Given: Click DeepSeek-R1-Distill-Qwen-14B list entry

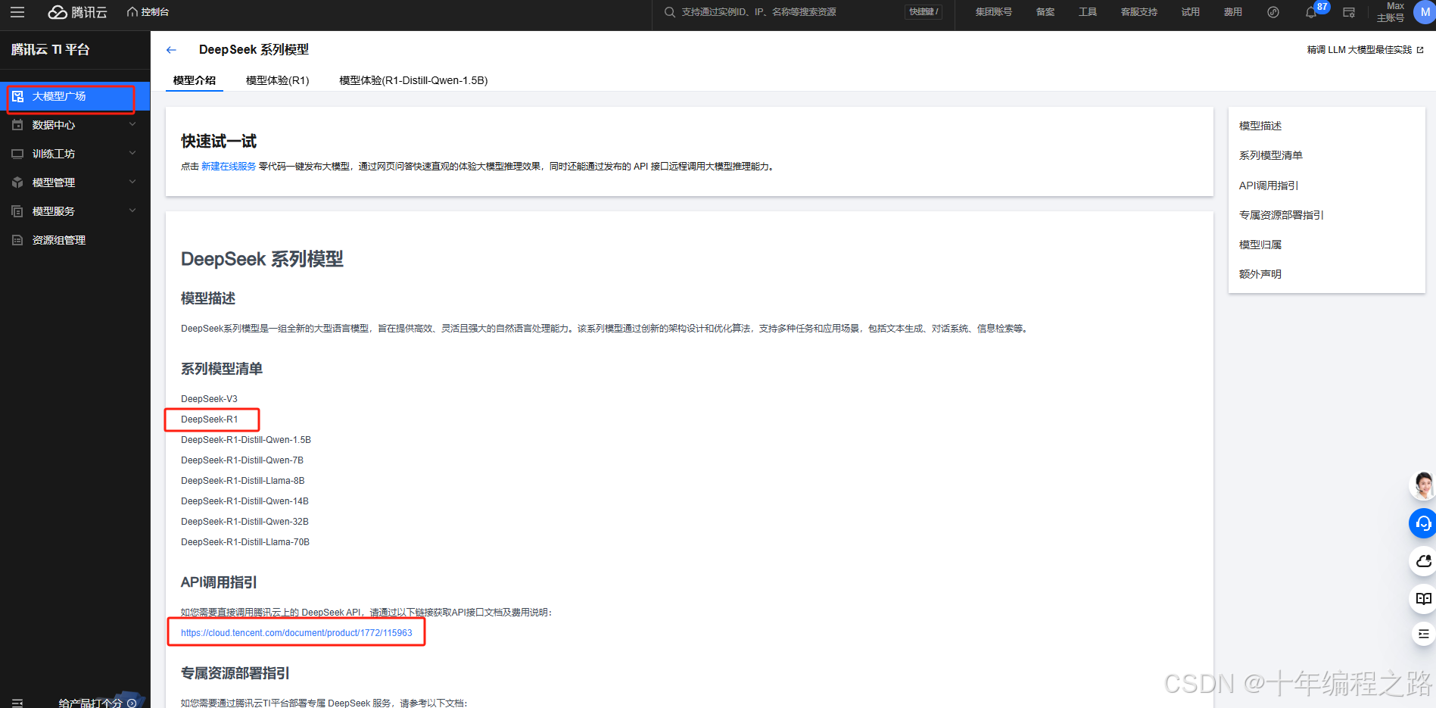Looking at the screenshot, I should coord(245,501).
